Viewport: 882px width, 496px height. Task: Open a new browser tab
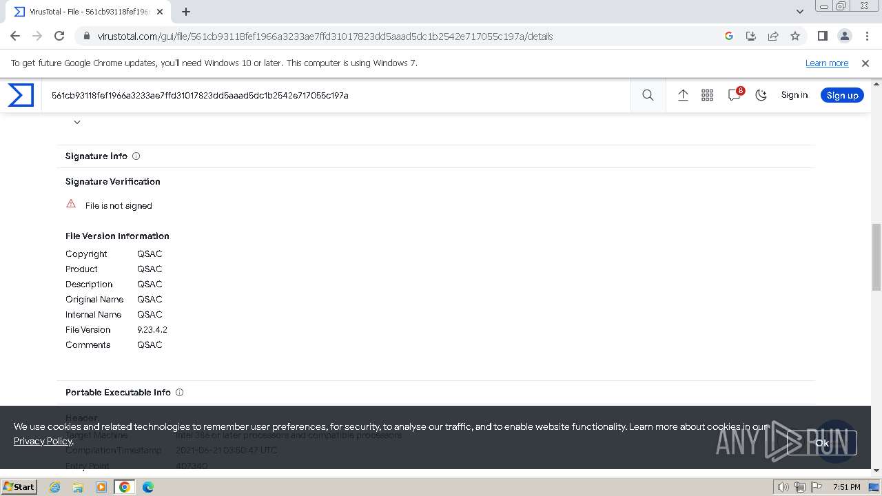point(186,12)
